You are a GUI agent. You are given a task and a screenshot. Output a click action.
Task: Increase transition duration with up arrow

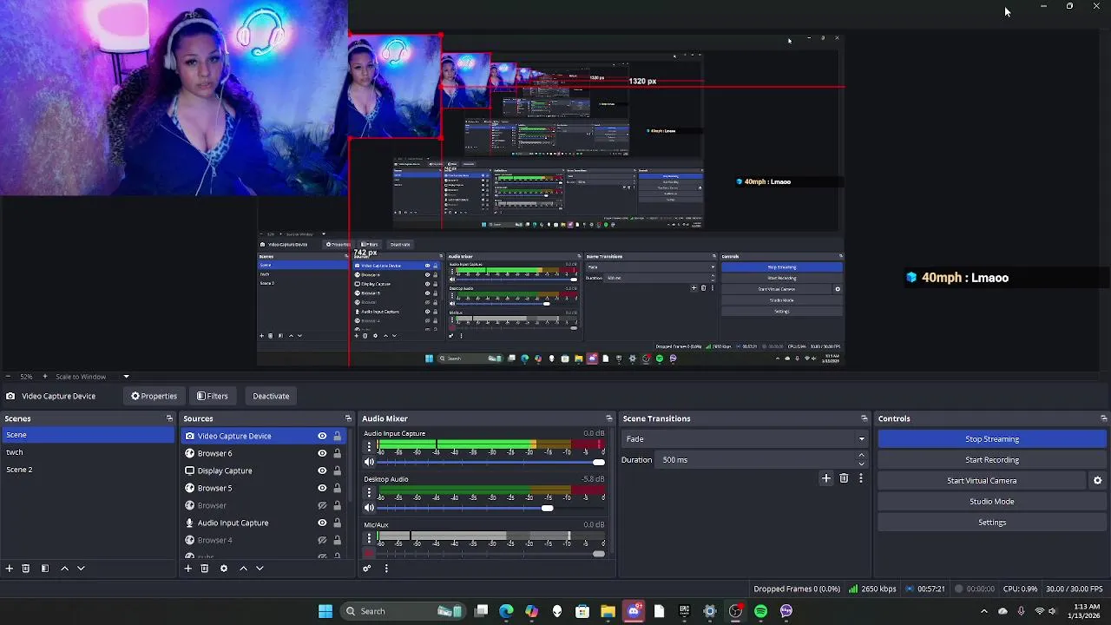pyautogui.click(x=861, y=455)
